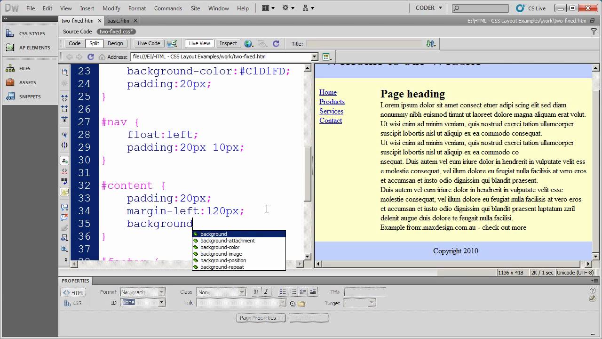Open the Preview in Browser globe icon
Viewport: 602px width, 339px height.
248,43
